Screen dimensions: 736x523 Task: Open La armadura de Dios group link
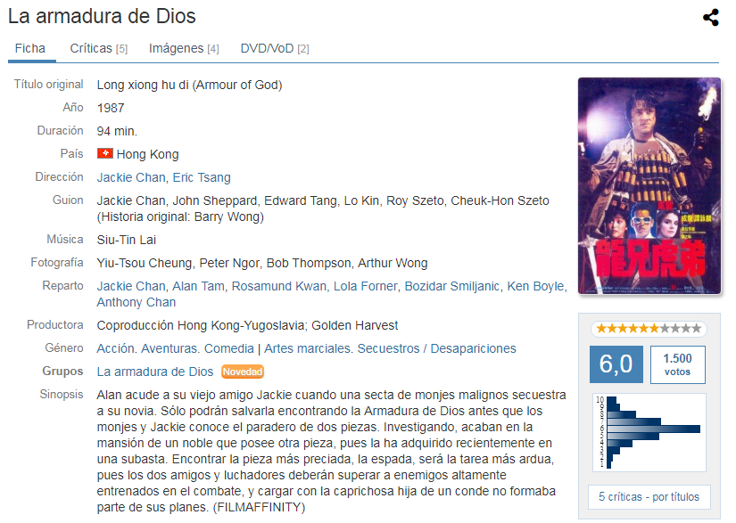155,372
